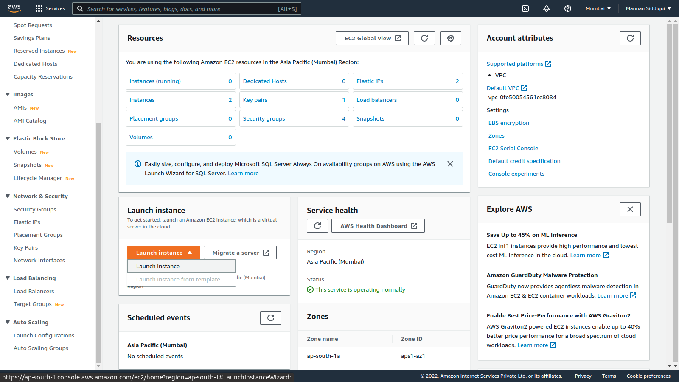679x382 pixels.
Task: Open the AWS CloudShell terminal icon
Action: 525,8
